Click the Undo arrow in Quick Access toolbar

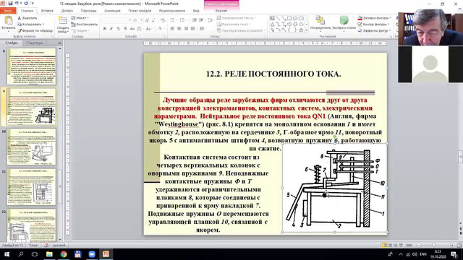(17, 3)
